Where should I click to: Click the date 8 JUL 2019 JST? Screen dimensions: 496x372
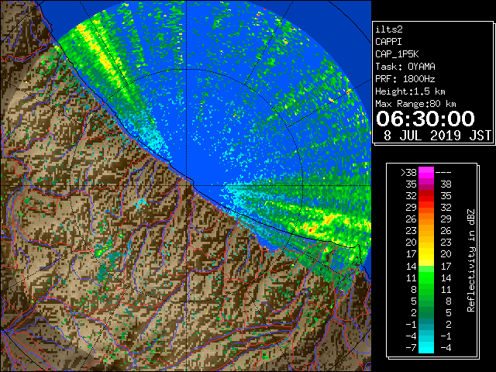[x=437, y=136]
